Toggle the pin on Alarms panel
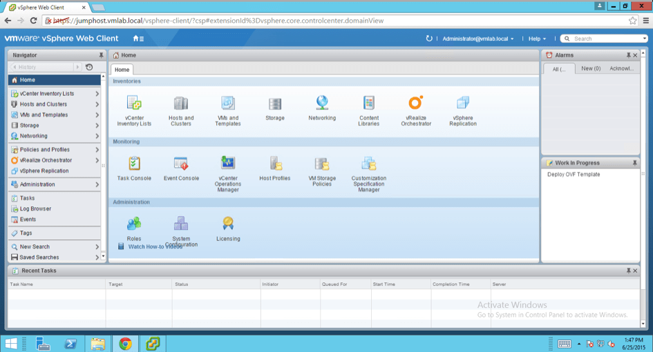 [x=628, y=55]
